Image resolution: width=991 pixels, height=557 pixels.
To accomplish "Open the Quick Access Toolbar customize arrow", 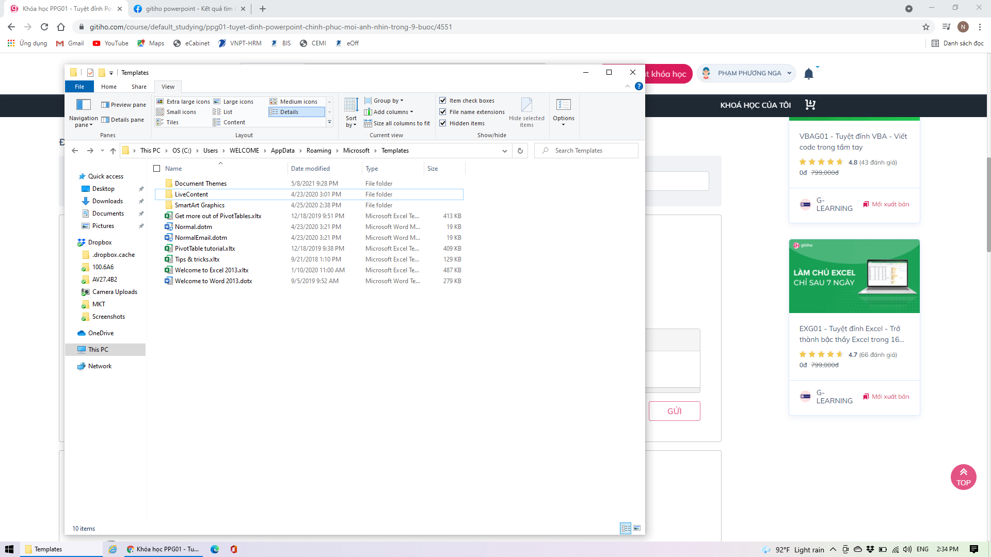I will (x=111, y=73).
